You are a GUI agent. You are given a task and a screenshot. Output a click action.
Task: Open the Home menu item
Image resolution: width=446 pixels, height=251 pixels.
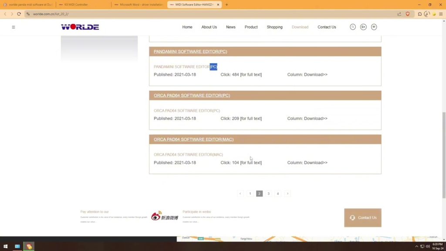point(187,27)
